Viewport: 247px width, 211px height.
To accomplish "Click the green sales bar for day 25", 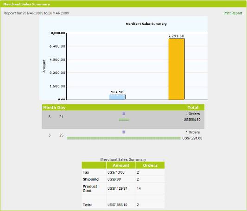I will [x=124, y=138].
